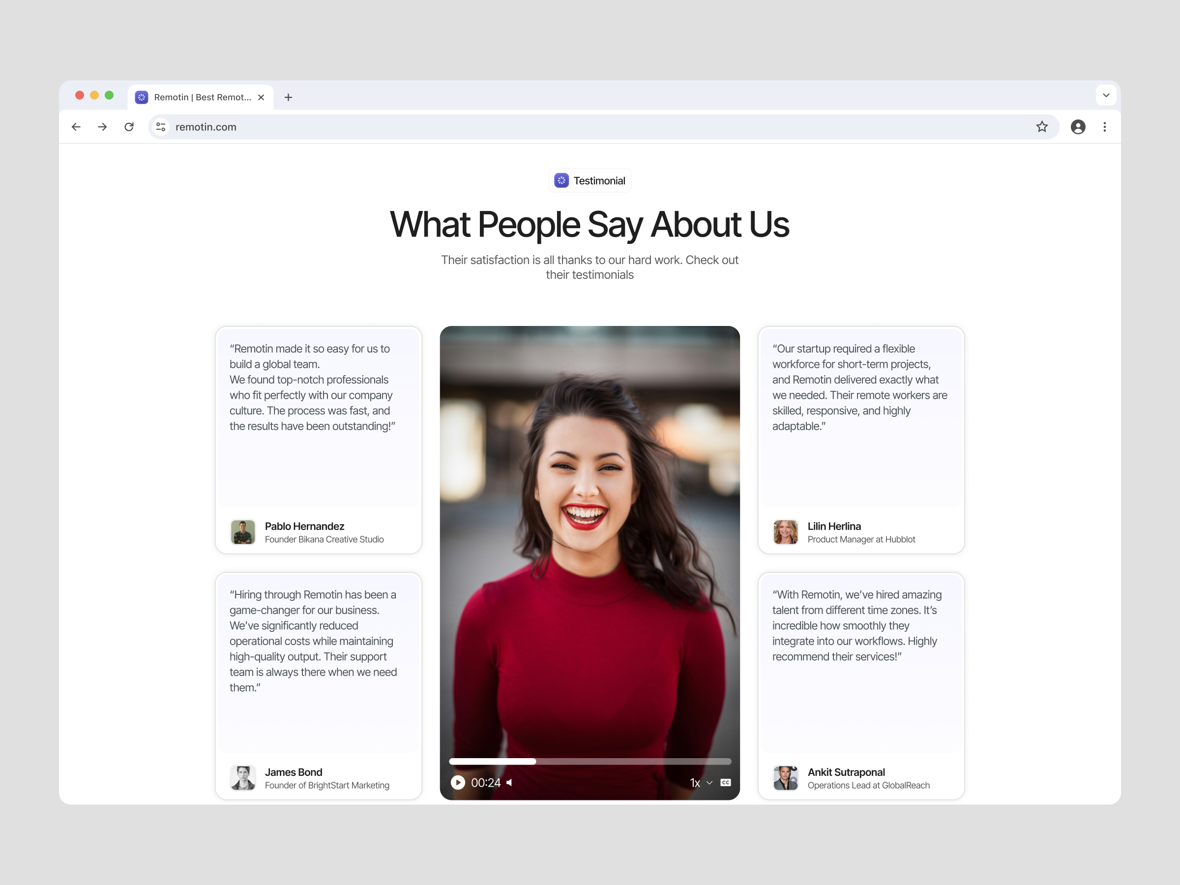Click the What People Say About Us heading

[x=590, y=224]
